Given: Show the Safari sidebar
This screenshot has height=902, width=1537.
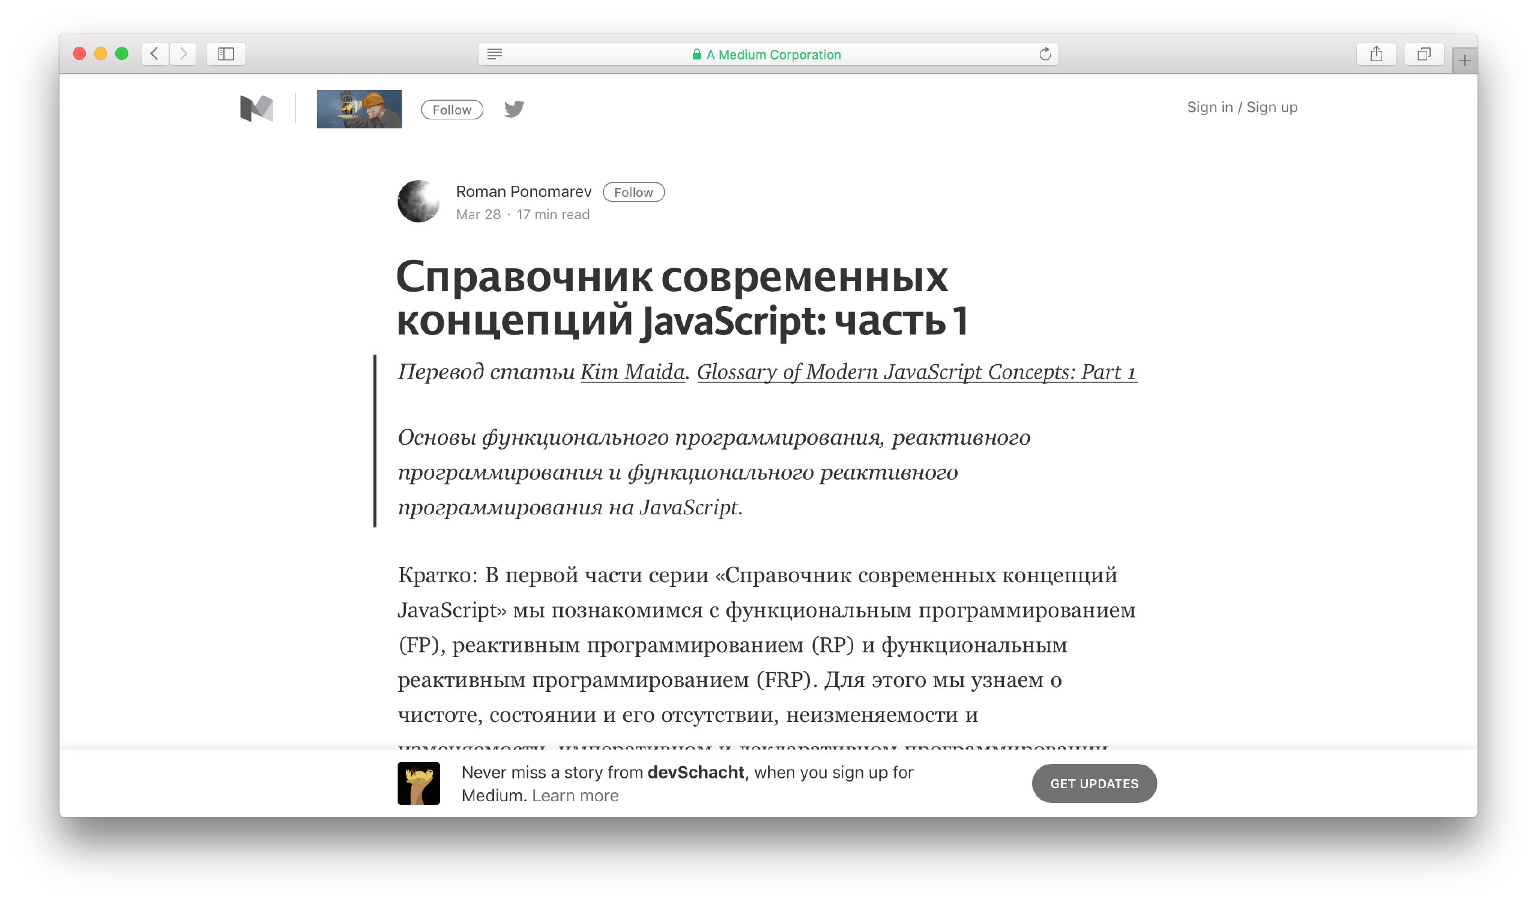Looking at the screenshot, I should pyautogui.click(x=226, y=54).
